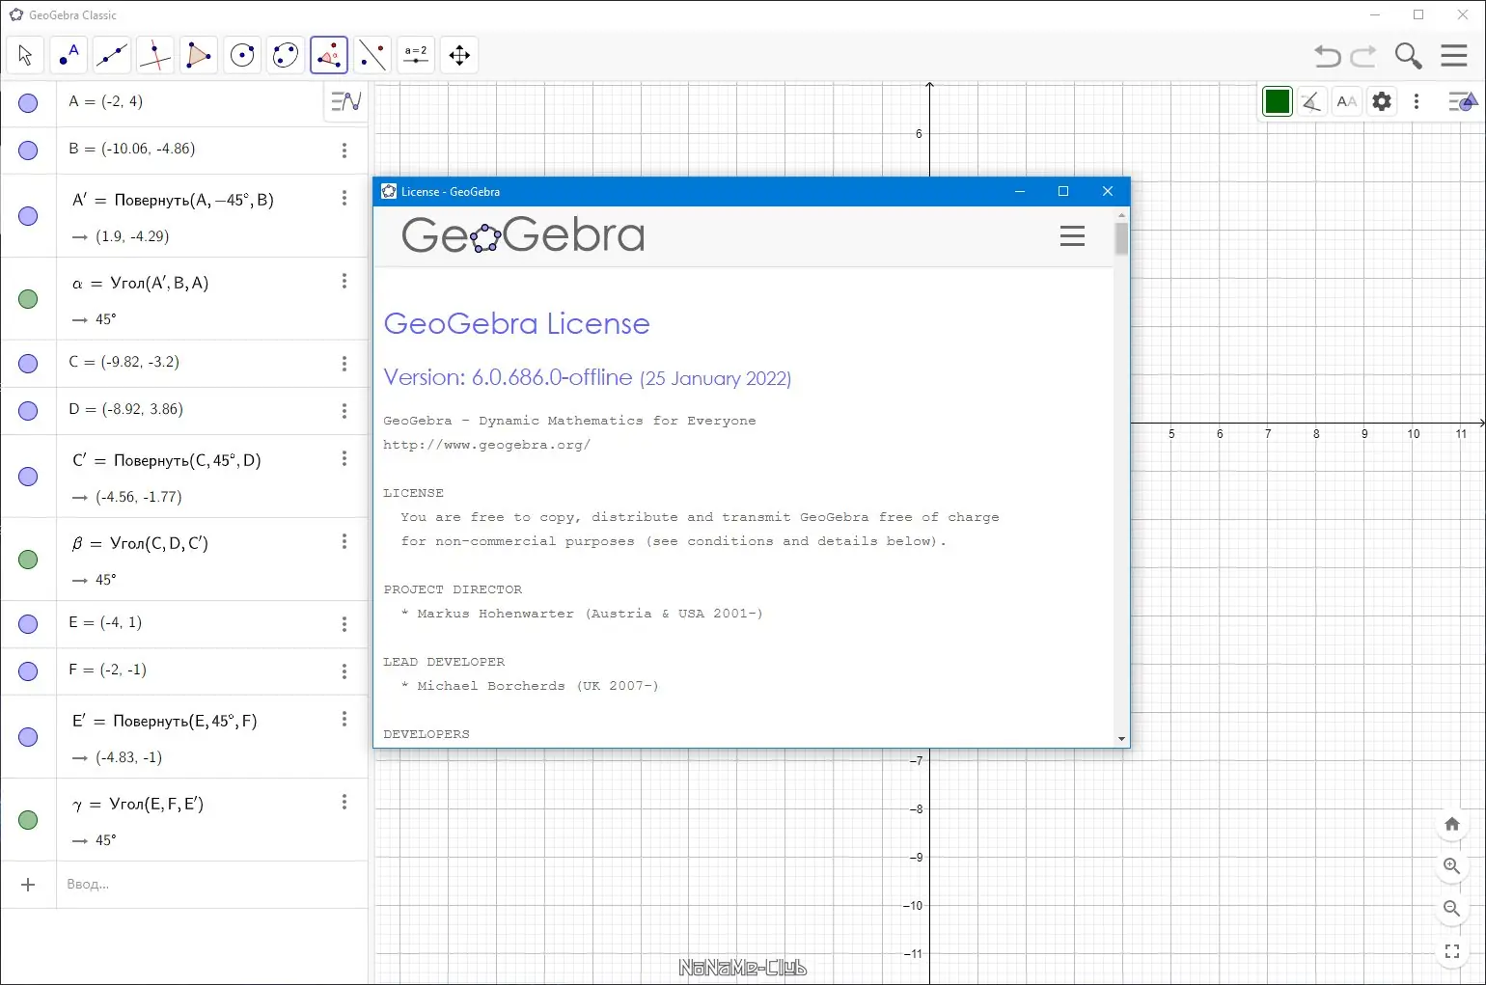
Task: Hide the angle α object
Action: pos(28,299)
